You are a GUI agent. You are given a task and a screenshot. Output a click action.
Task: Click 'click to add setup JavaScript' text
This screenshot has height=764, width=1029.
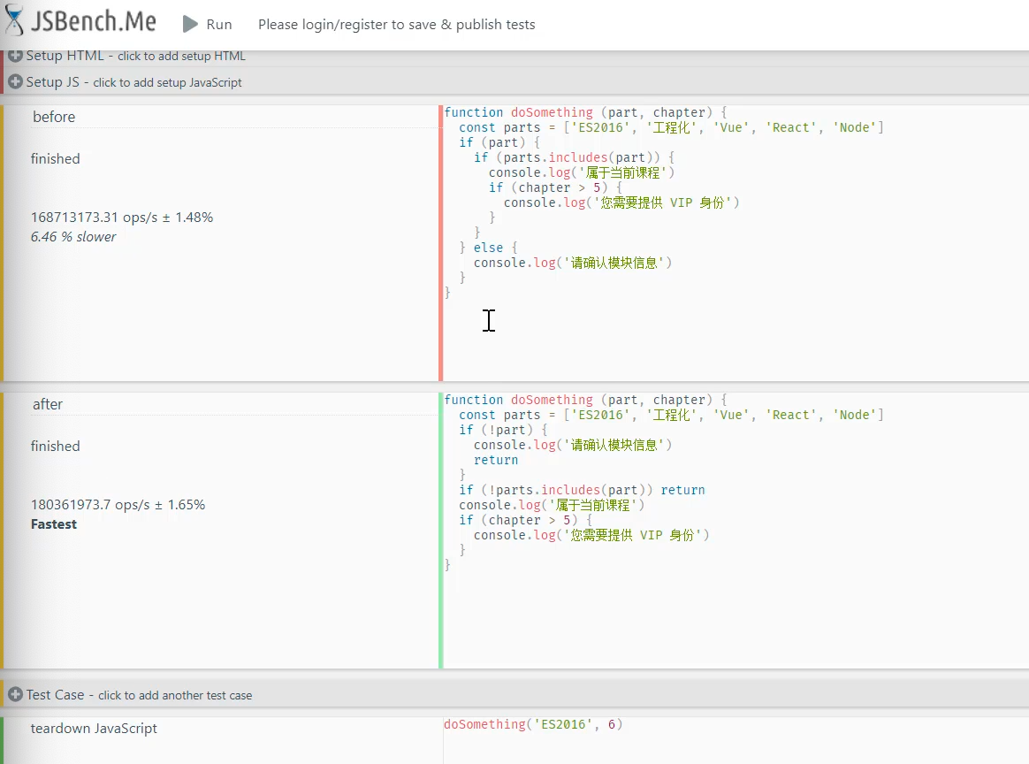pyautogui.click(x=167, y=83)
